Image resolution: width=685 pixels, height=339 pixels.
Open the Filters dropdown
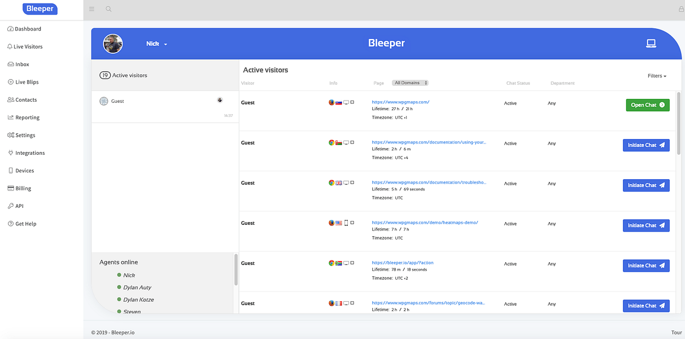coord(657,76)
